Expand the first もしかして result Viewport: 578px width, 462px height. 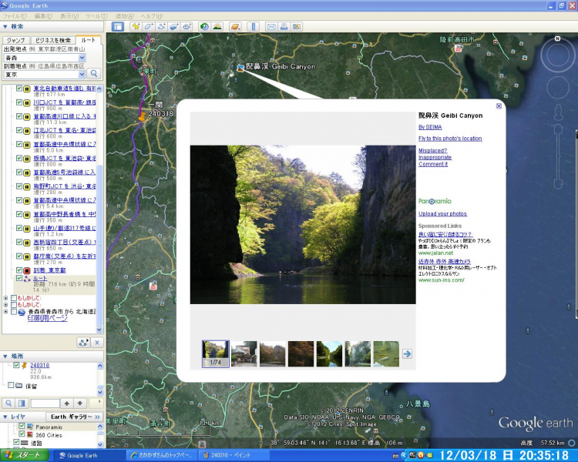coord(5,298)
